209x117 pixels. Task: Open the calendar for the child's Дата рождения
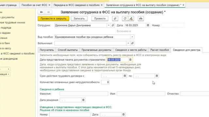(84, 100)
